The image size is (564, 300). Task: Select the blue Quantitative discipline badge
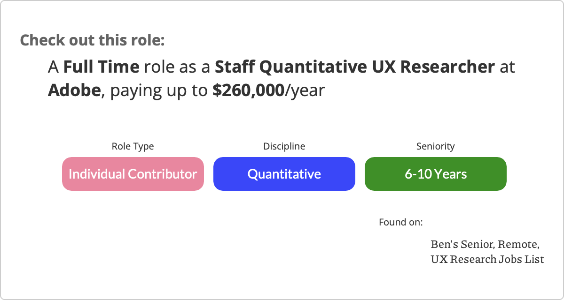pyautogui.click(x=284, y=174)
